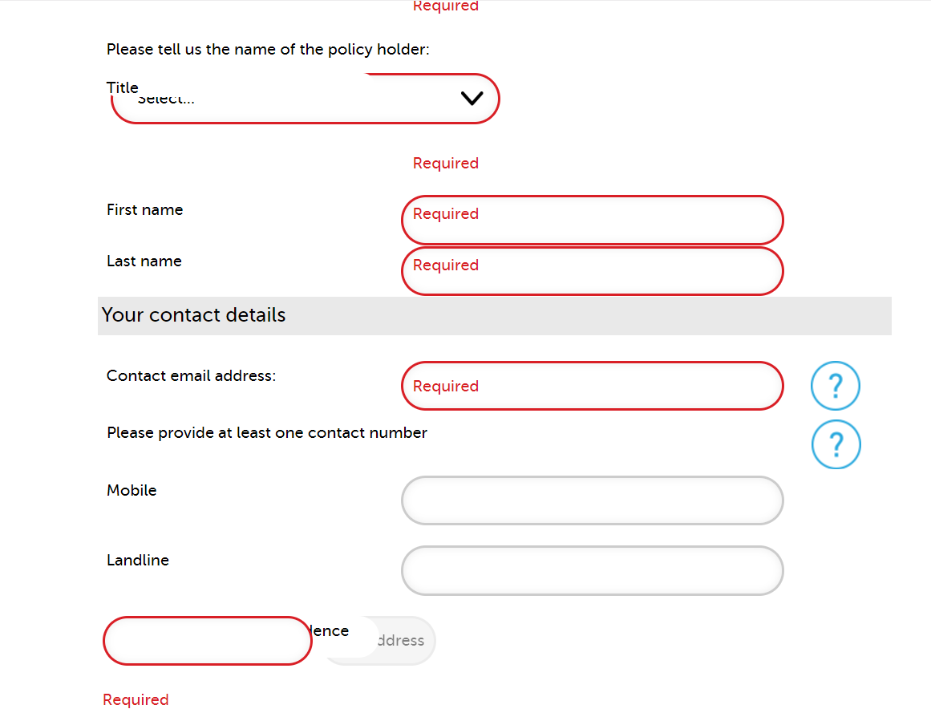Focus the Landline number input field
This screenshot has height=713, width=931.
(x=592, y=570)
